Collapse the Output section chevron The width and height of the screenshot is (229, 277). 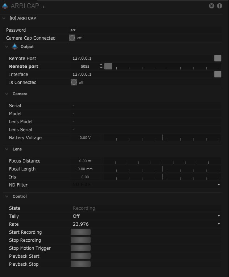(x=7, y=47)
